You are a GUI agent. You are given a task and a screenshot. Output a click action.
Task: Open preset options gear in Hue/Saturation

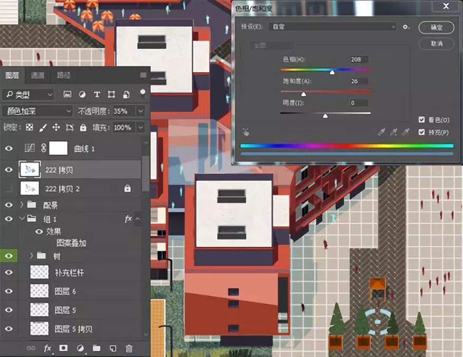pos(406,27)
